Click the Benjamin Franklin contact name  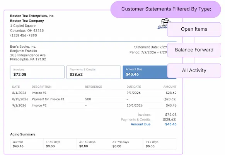pyautogui.click(x=24, y=51)
